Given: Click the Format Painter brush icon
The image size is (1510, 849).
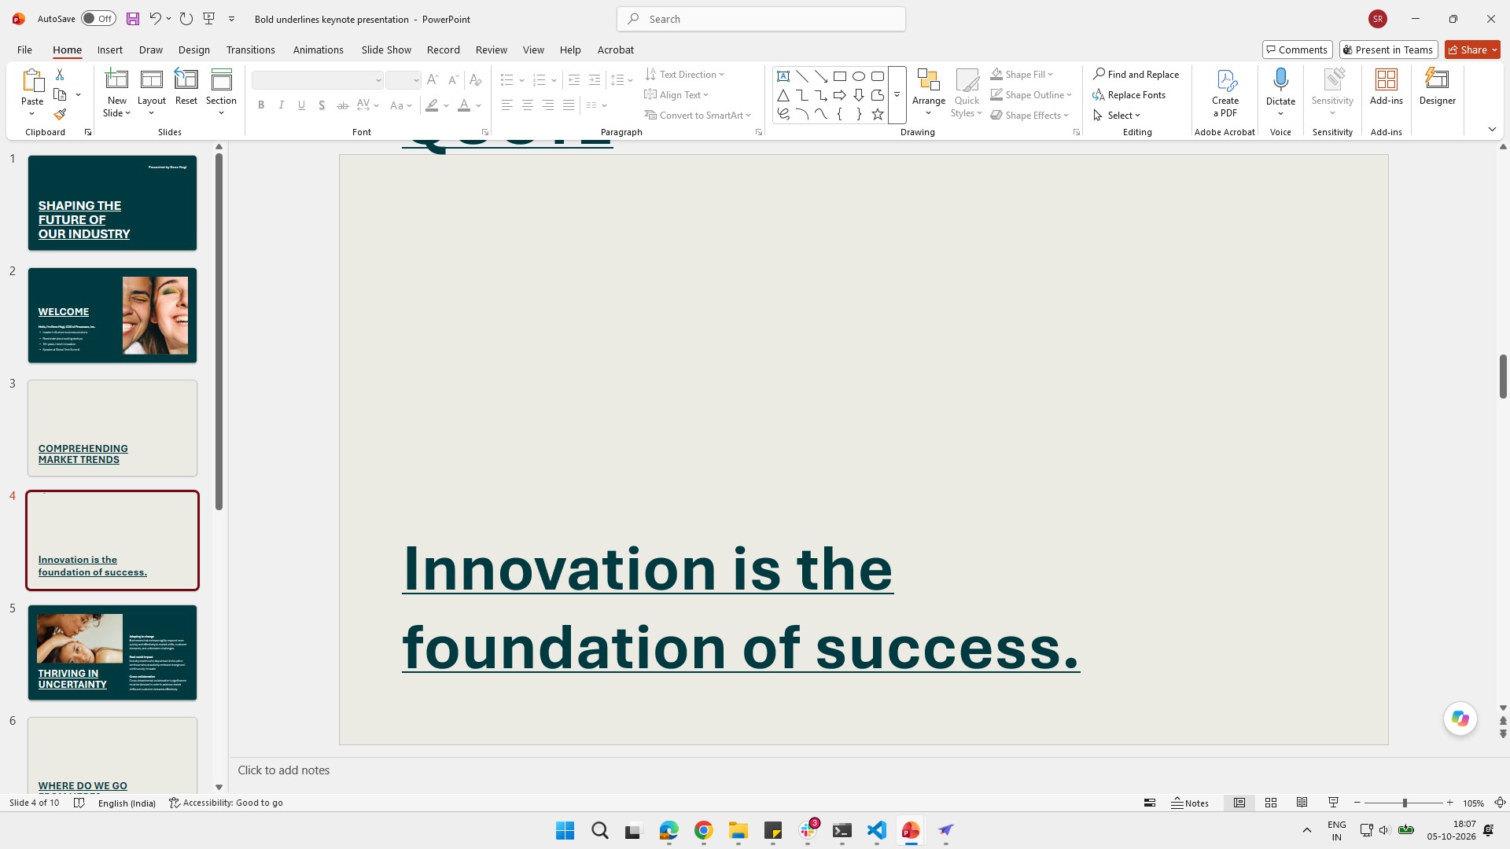Looking at the screenshot, I should coord(60,115).
